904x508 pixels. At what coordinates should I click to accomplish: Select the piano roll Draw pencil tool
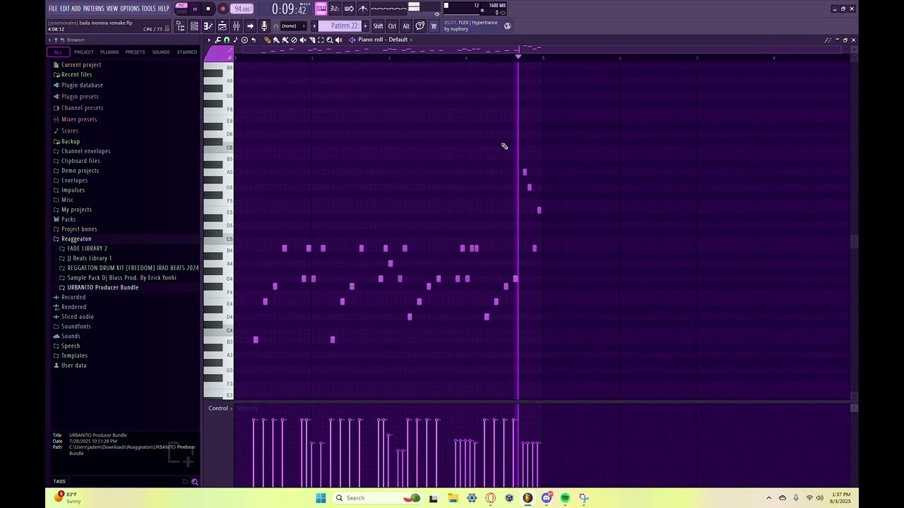[267, 40]
